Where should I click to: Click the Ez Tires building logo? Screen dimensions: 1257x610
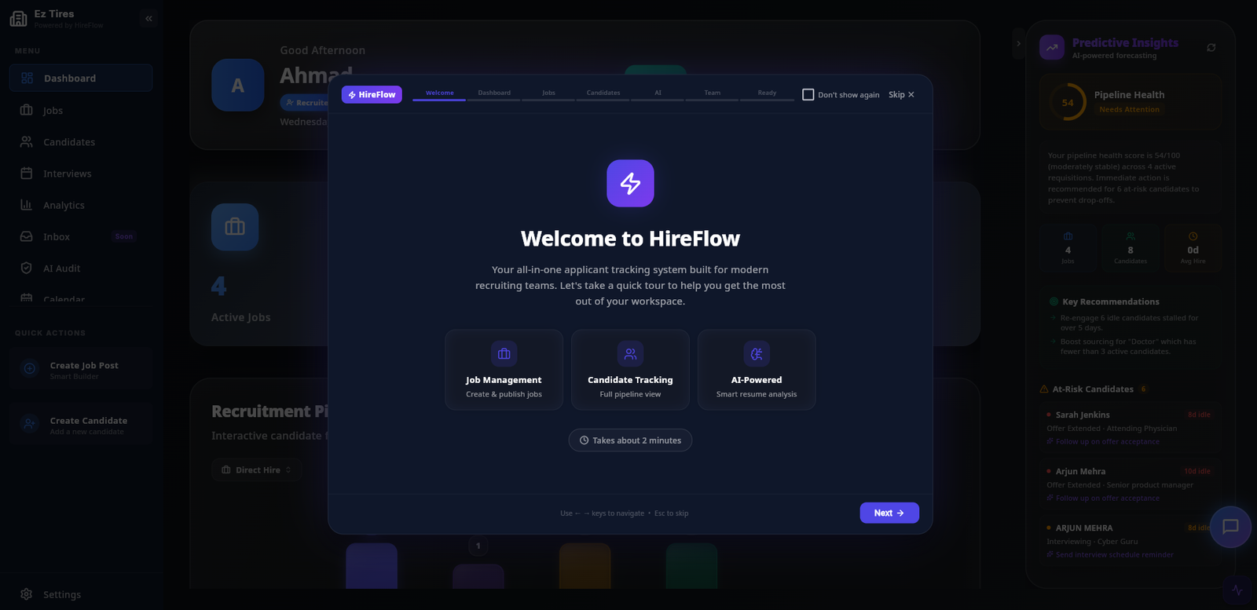tap(18, 18)
